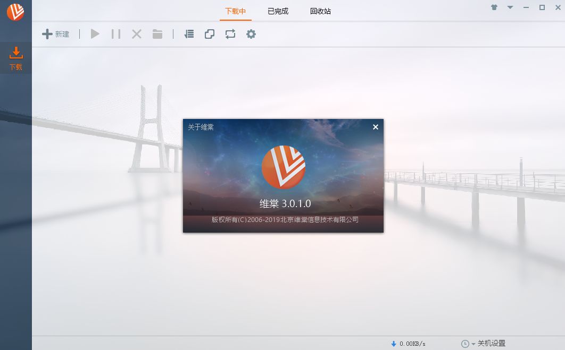Expand the main menu dropdown arrow
565x350 pixels.
pos(510,7)
